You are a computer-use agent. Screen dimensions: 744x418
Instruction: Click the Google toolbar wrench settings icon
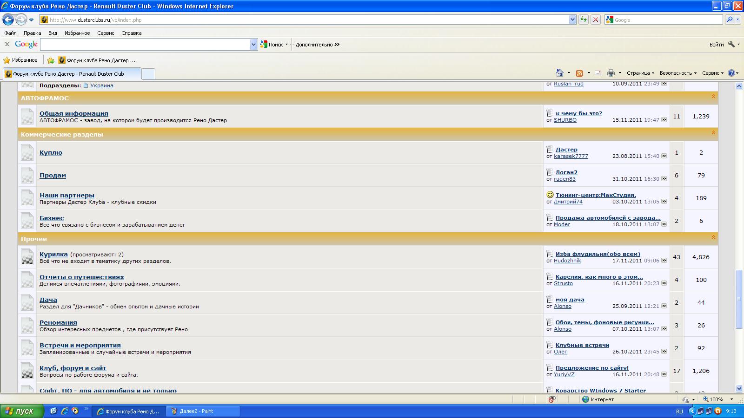(x=731, y=44)
